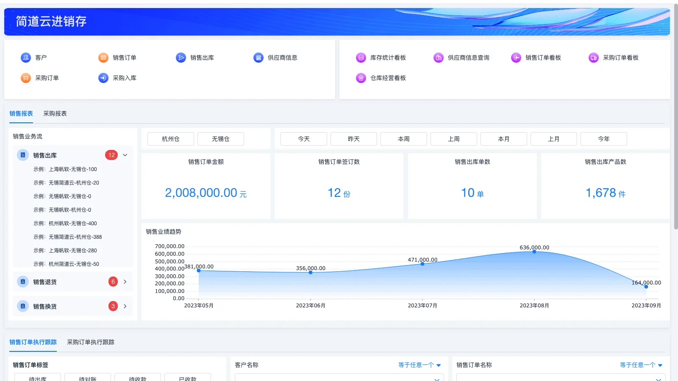Open the 采购入库 arrow icon
Viewport: 678px width, 381px height.
tap(103, 78)
